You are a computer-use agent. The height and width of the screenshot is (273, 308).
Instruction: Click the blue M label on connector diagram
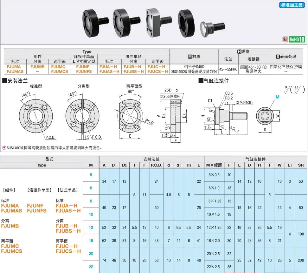[278, 97]
